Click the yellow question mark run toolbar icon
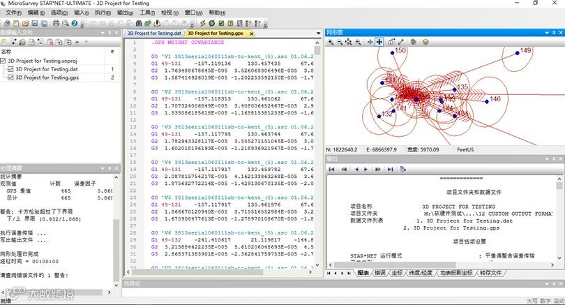Viewport: 565px width, 305px height. coord(230,24)
